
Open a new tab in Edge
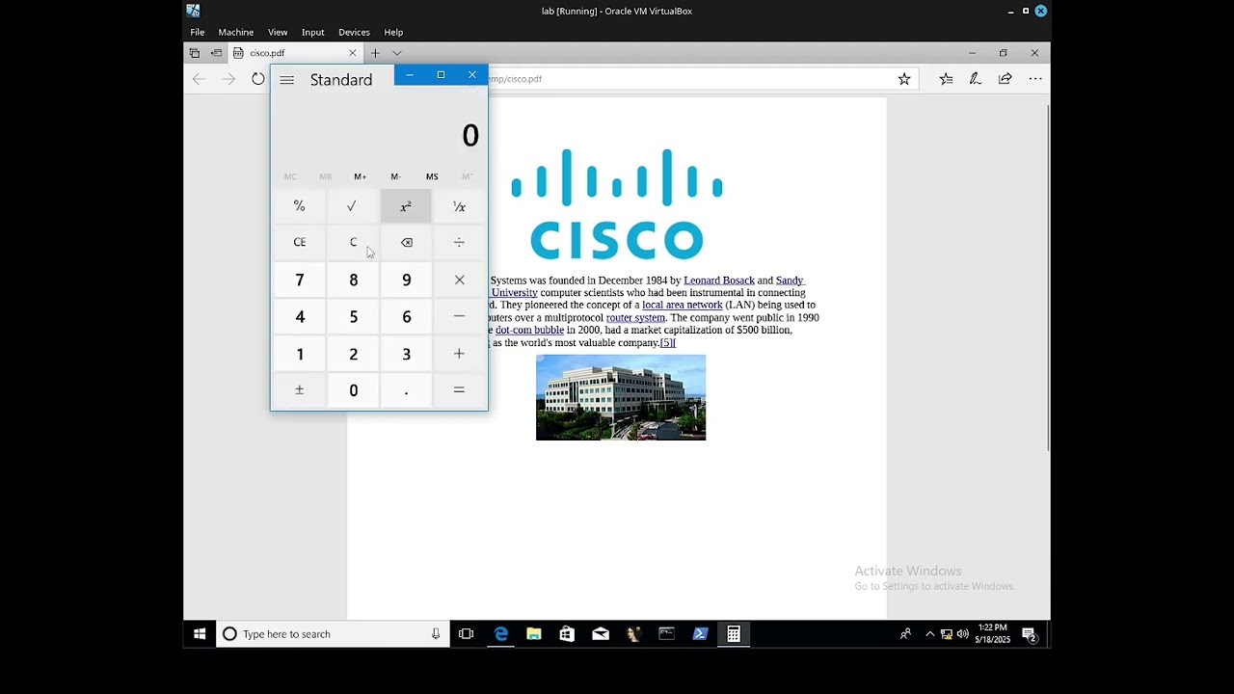[376, 53]
